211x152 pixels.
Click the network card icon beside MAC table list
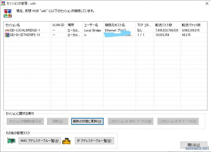12,141
